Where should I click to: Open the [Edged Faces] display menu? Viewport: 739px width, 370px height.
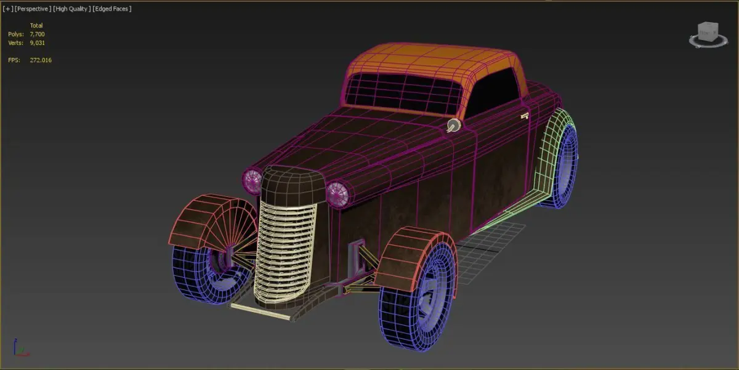111,9
